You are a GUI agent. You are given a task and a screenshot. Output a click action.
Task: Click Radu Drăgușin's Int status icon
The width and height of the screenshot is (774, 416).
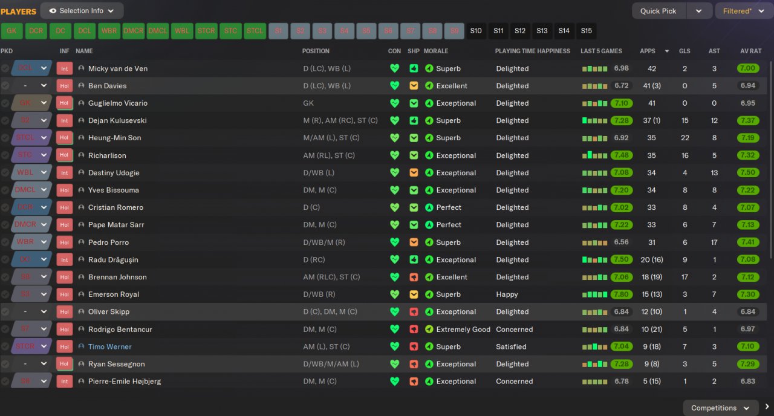click(64, 259)
